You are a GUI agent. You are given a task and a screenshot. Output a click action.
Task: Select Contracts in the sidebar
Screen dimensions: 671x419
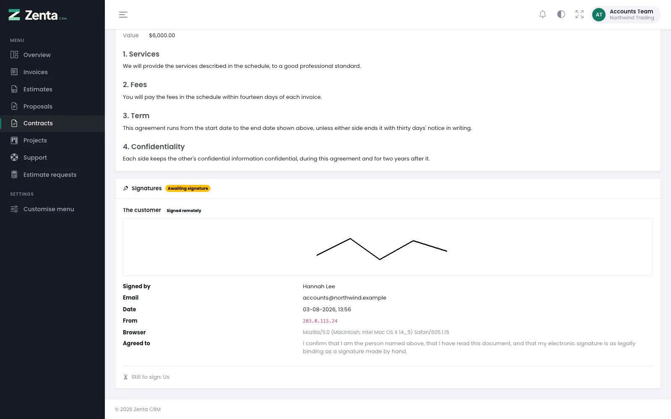52,123
